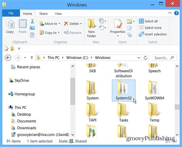Click the Easy access icon
The height and width of the screenshot is (147, 182).
[x=101, y=28]
